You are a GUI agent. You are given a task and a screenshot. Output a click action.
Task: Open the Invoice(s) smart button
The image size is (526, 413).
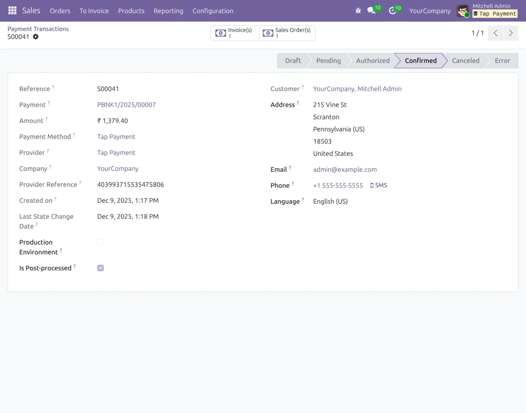(x=235, y=32)
